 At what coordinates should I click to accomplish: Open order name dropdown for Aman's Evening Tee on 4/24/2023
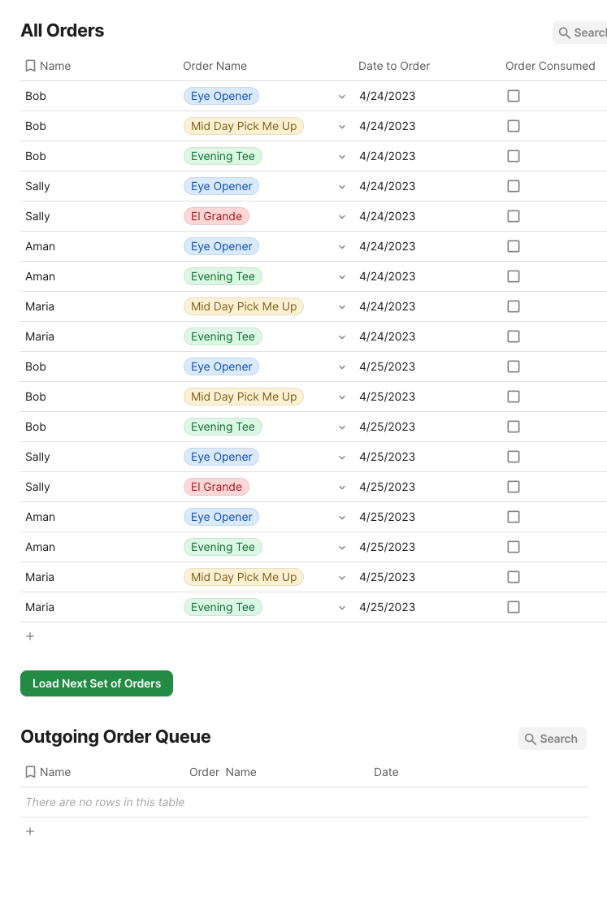point(342,277)
